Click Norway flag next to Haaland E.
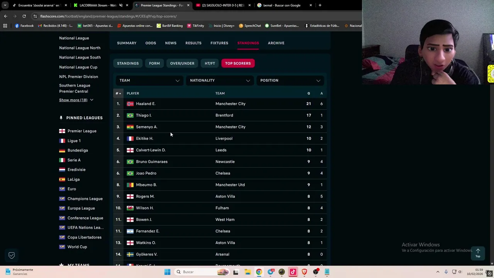 [130, 104]
